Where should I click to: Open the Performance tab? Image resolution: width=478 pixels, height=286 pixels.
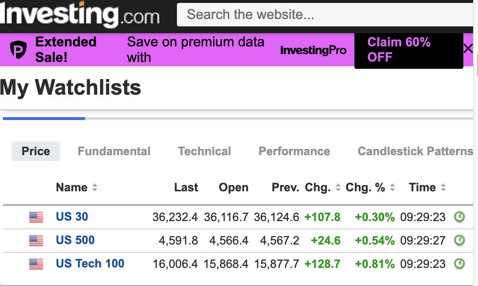294,151
